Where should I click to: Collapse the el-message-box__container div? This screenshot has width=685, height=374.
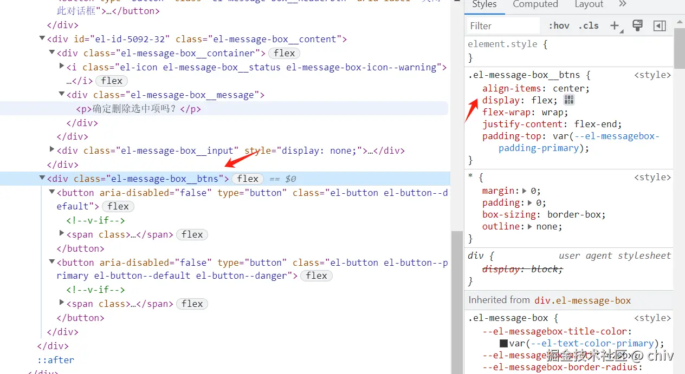pos(52,53)
